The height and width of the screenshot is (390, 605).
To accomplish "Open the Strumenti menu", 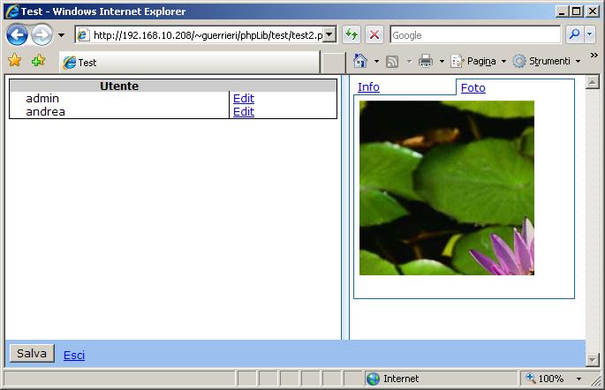I will click(547, 61).
